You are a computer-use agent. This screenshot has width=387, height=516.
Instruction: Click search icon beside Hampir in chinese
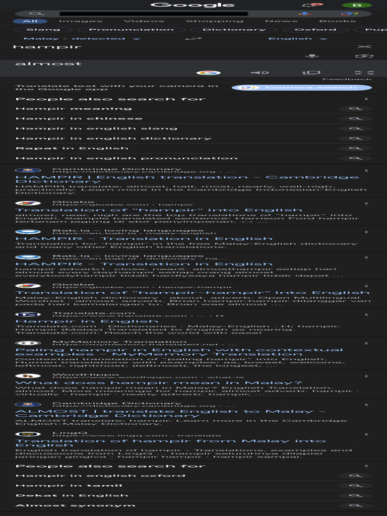pyautogui.click(x=355, y=118)
